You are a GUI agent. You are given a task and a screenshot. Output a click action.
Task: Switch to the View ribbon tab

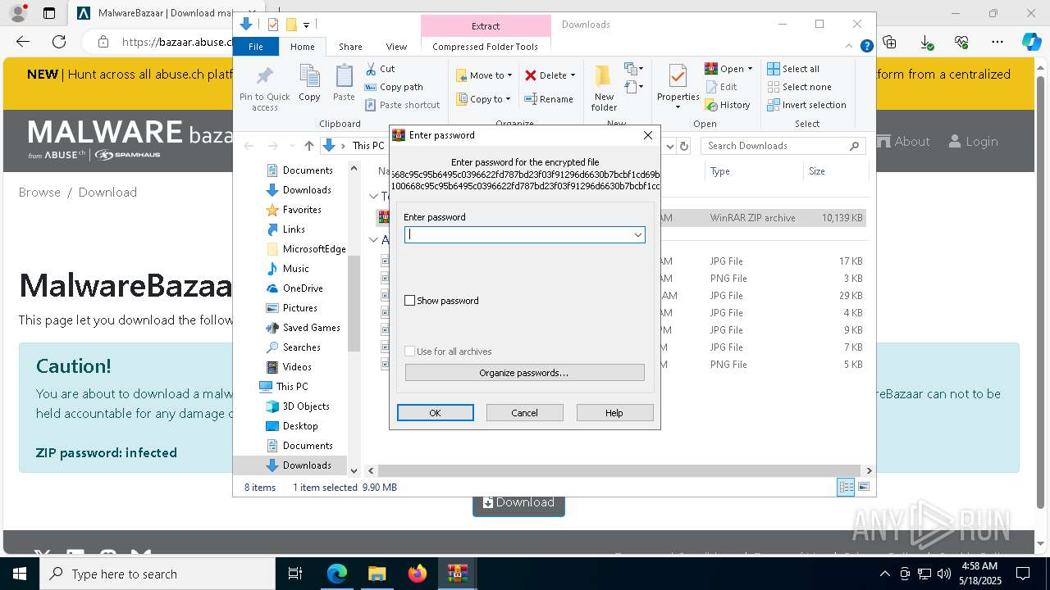396,47
